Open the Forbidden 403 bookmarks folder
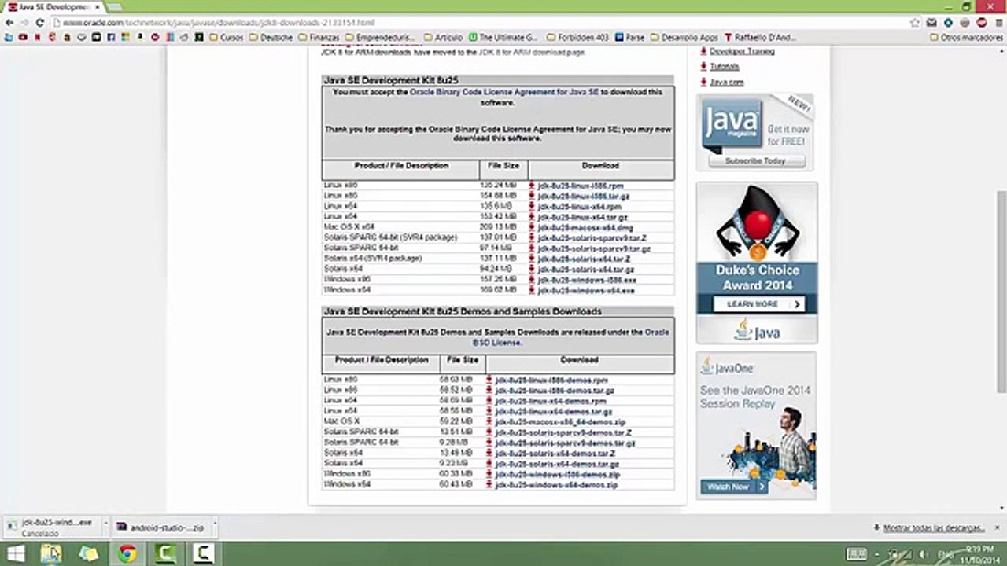 (x=578, y=37)
